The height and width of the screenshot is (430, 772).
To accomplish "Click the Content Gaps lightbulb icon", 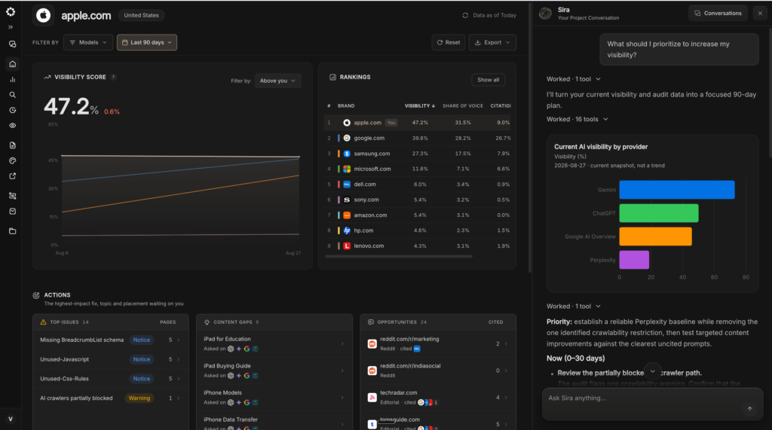I will (207, 322).
